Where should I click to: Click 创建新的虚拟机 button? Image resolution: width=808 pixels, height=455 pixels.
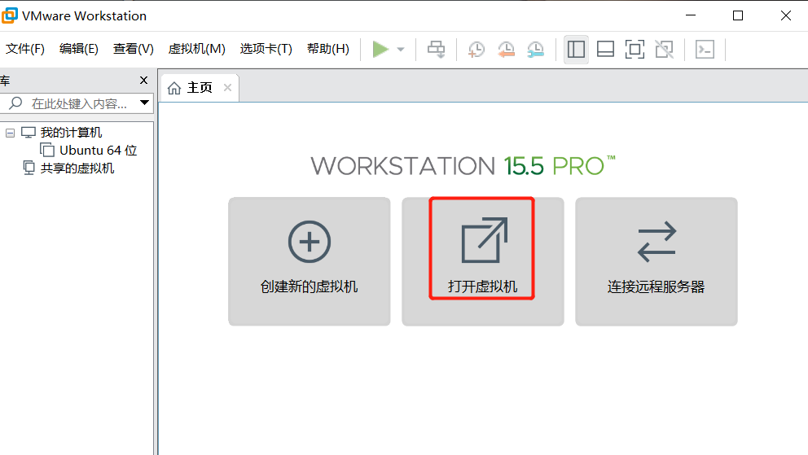click(310, 261)
